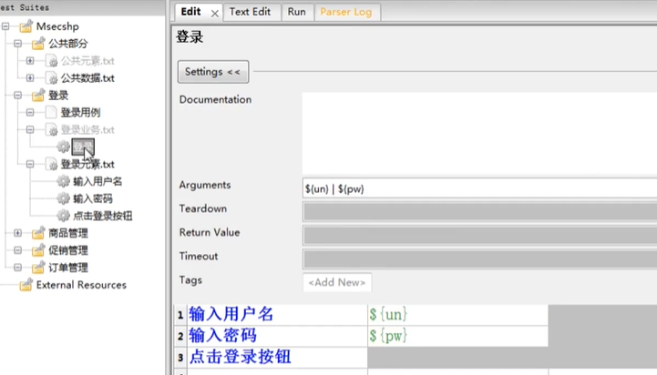Collapse the 订单管理 folder node
The height and width of the screenshot is (375, 657).
point(17,268)
